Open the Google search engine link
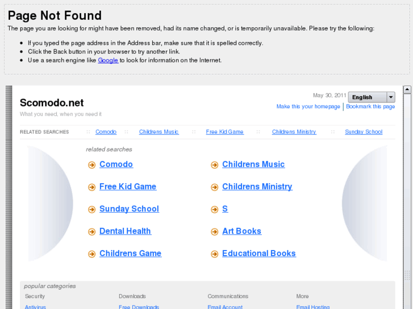413x309 pixels. [108, 60]
